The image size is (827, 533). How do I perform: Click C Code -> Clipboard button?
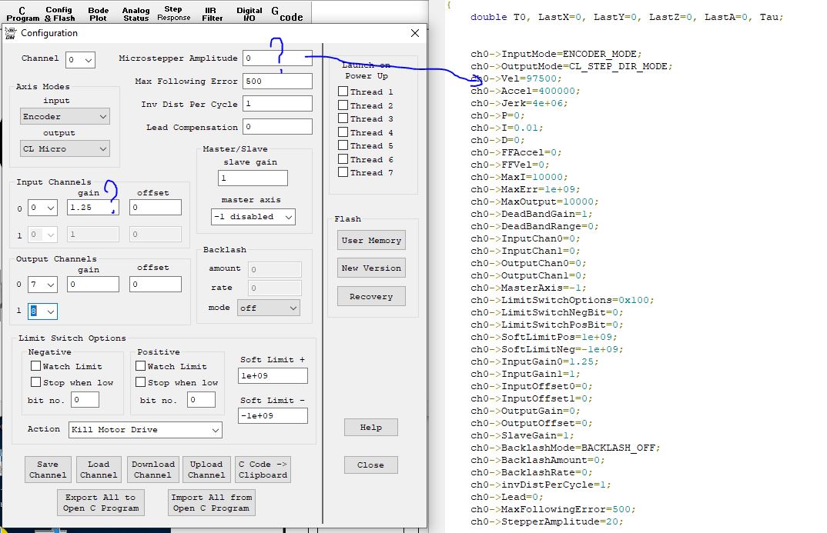[263, 469]
